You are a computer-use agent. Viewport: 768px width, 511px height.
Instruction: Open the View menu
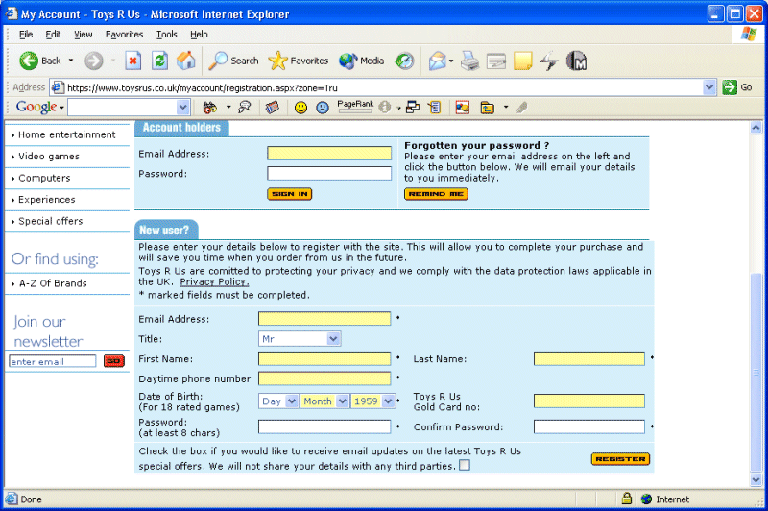click(84, 35)
